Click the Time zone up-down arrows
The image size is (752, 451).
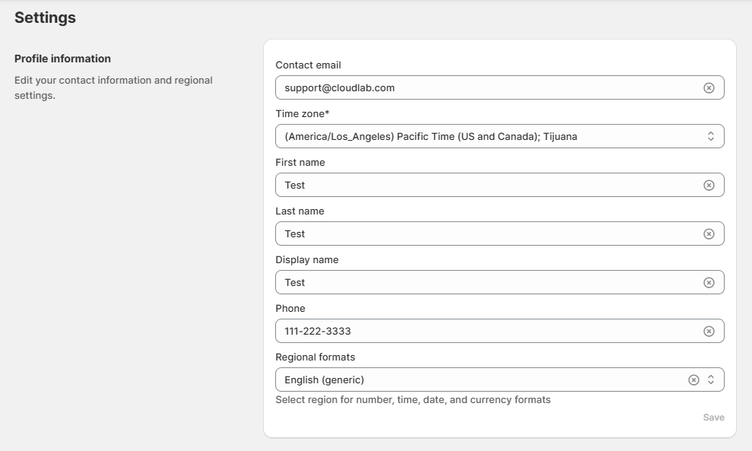(x=711, y=136)
